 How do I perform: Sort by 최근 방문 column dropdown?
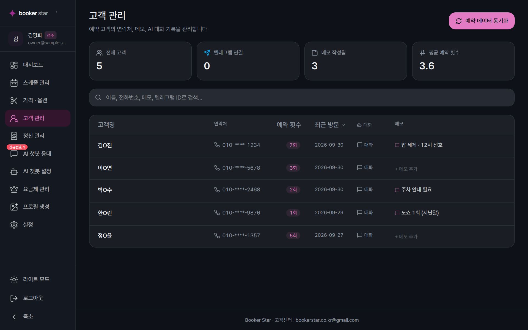(330, 125)
